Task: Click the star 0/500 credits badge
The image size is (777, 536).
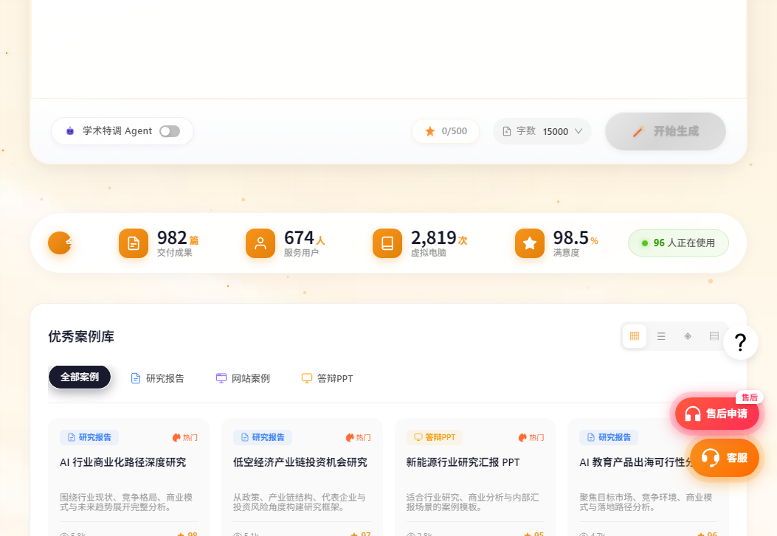Action: click(x=446, y=131)
